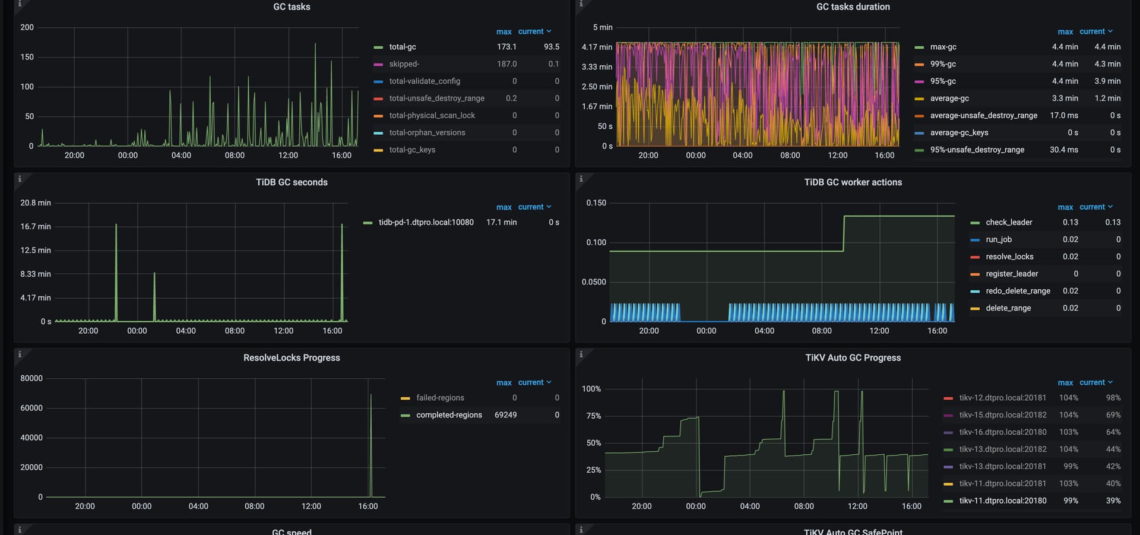1140x535 pixels.
Task: Sort GC tasks legend by max column
Action: (504, 31)
